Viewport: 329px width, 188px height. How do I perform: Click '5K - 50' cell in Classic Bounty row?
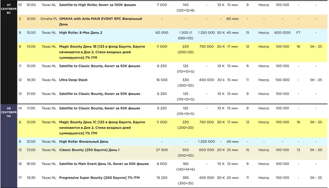316,150
